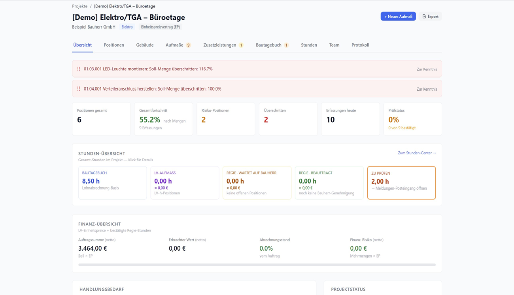
Task: Click the Export document icon
Action: click(424, 17)
